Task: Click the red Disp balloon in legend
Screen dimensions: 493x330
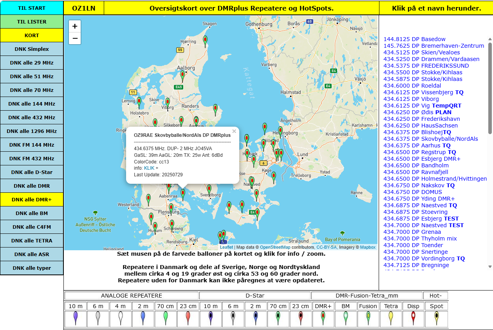Action: pos(413,318)
